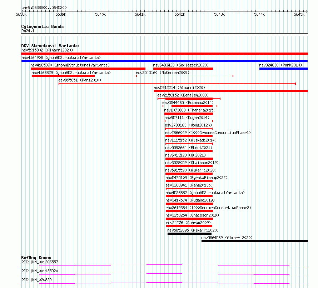Select the RefSeq Genes track title
The image size is (318, 288).
(x=36, y=258)
